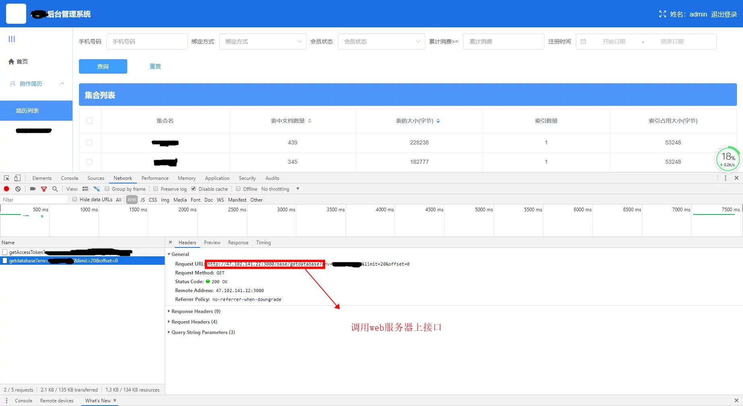Screen dimensions: 743x406
Task: Open the Performance tab
Action: [x=155, y=178]
